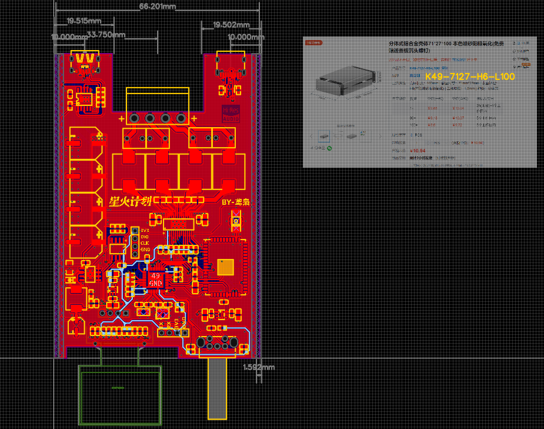The height and width of the screenshot is (429, 544).
Task: Select the 3V3 pin of the debug header
Action: (x=135, y=231)
